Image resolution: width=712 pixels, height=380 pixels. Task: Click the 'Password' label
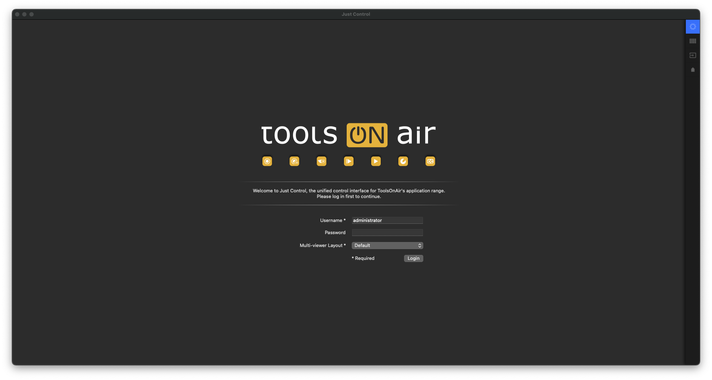pyautogui.click(x=335, y=232)
